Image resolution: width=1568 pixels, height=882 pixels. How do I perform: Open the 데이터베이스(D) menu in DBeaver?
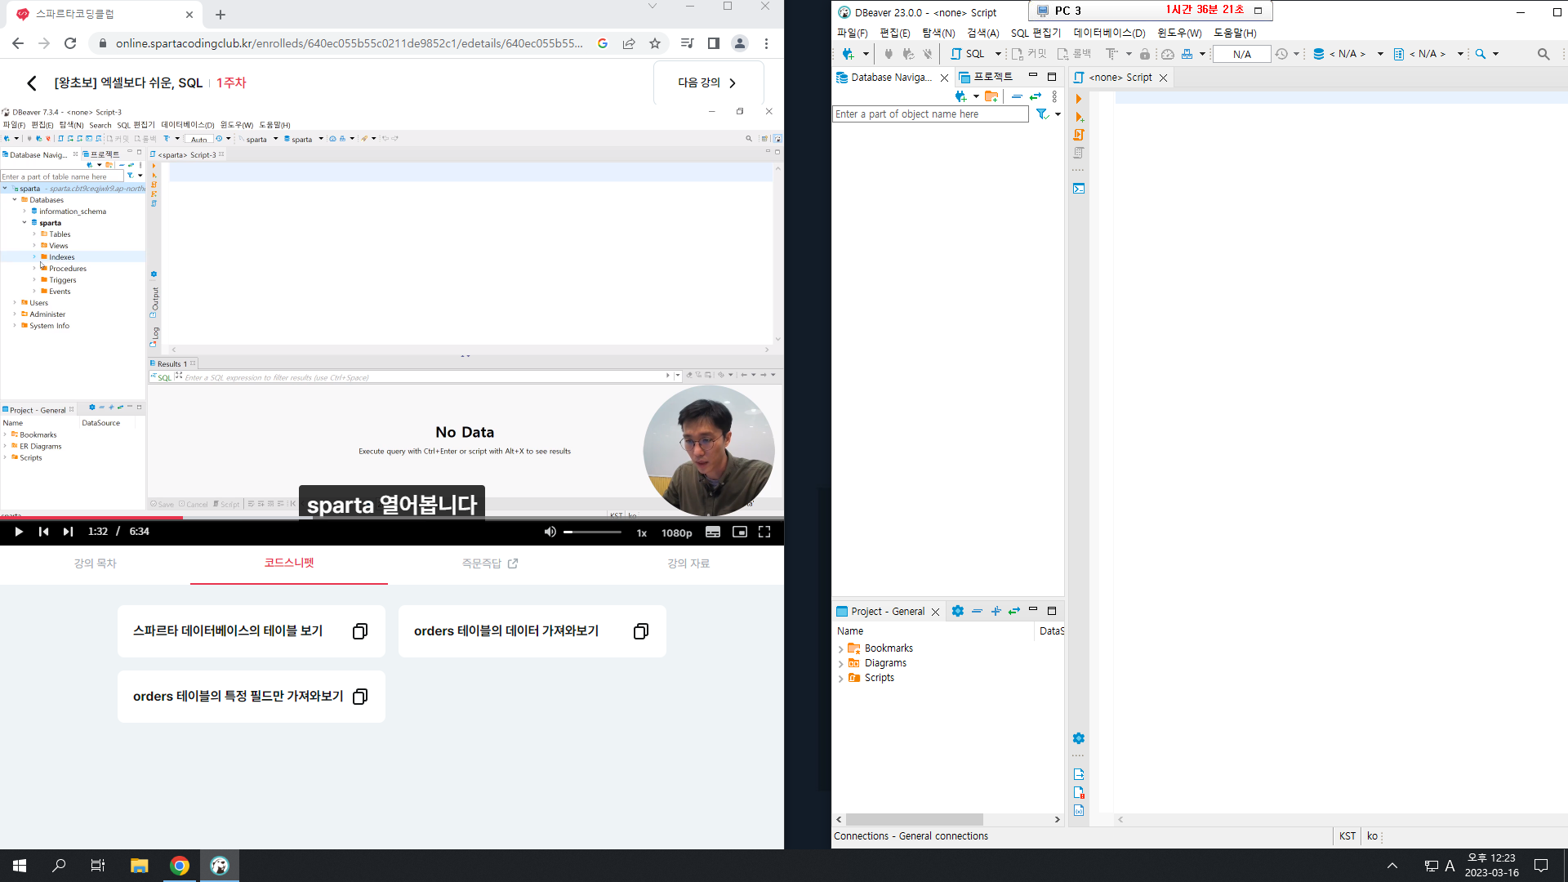pyautogui.click(x=1109, y=33)
